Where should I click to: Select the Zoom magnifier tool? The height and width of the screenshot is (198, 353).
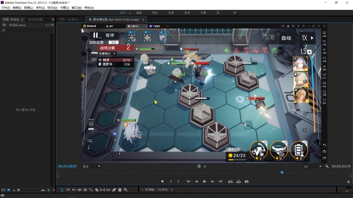coord(126,190)
